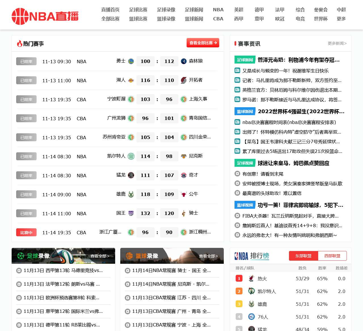Viewport: 363px width, 331px height.
Task: Click the 热火 logo in rankings
Action: click(x=252, y=278)
